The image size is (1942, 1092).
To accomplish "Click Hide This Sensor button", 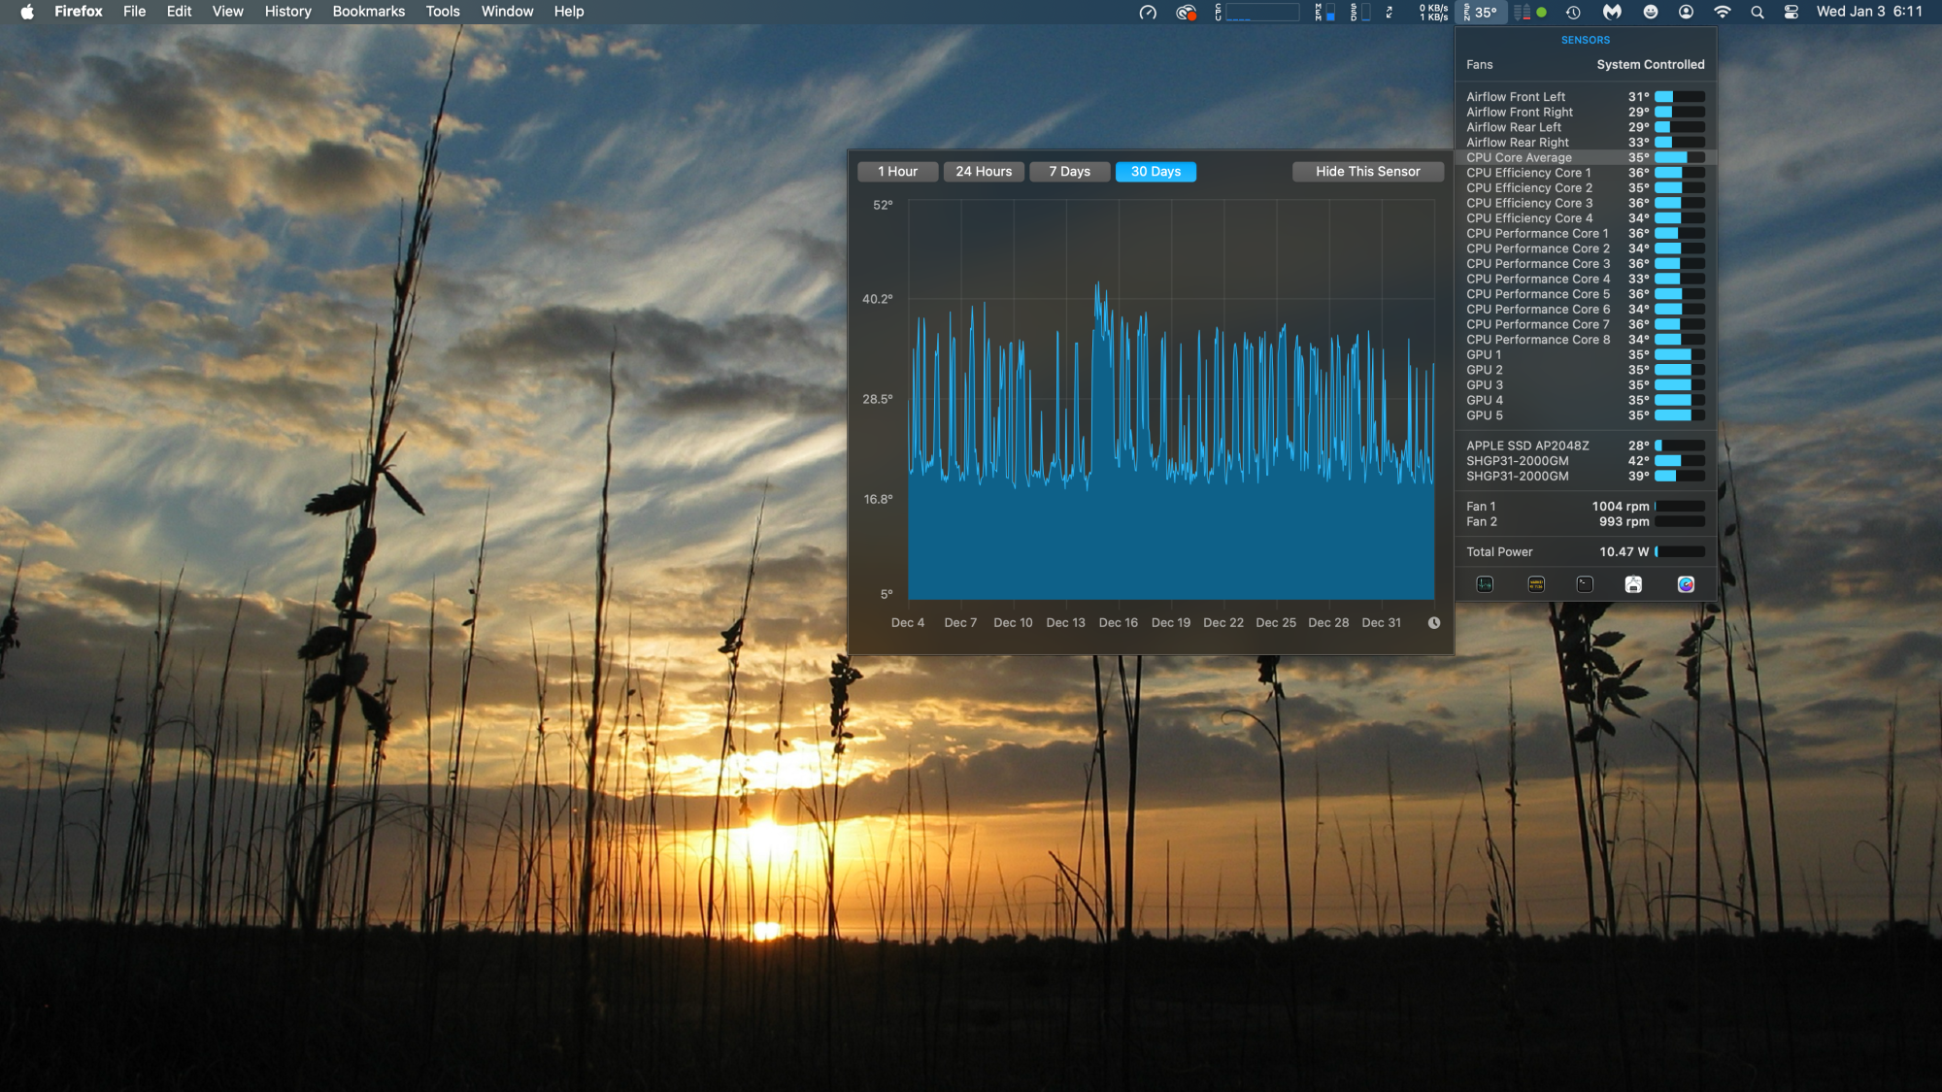I will pyautogui.click(x=1367, y=172).
